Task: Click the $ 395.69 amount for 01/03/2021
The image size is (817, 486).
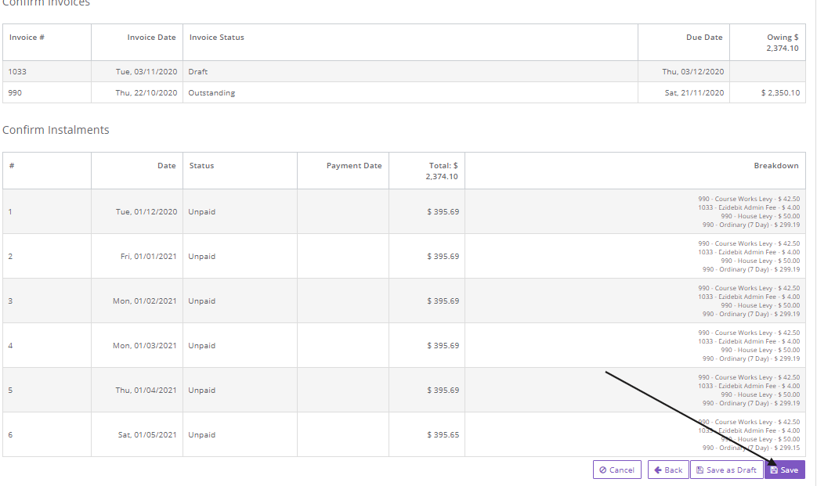Action: (x=443, y=346)
